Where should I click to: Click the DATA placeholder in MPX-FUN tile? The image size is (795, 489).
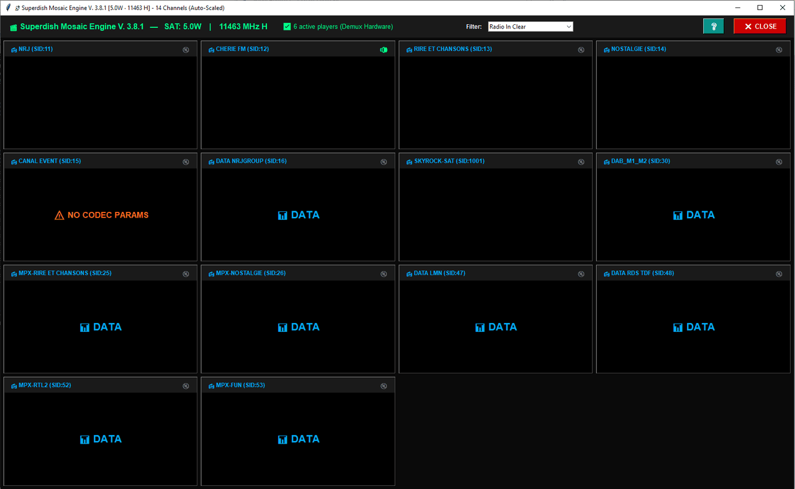click(x=299, y=439)
